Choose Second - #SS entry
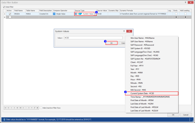Screen dimensions: 195x123 [x=152, y=86]
